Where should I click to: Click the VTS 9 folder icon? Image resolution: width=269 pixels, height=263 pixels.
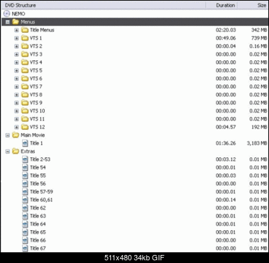25,102
